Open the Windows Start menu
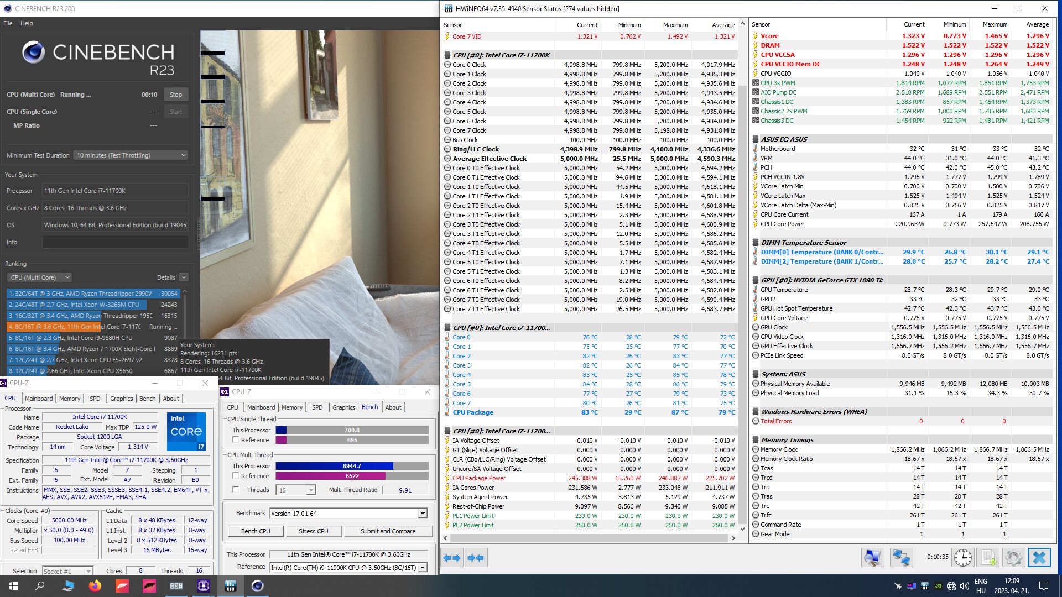Image resolution: width=1062 pixels, height=597 pixels. [13, 586]
